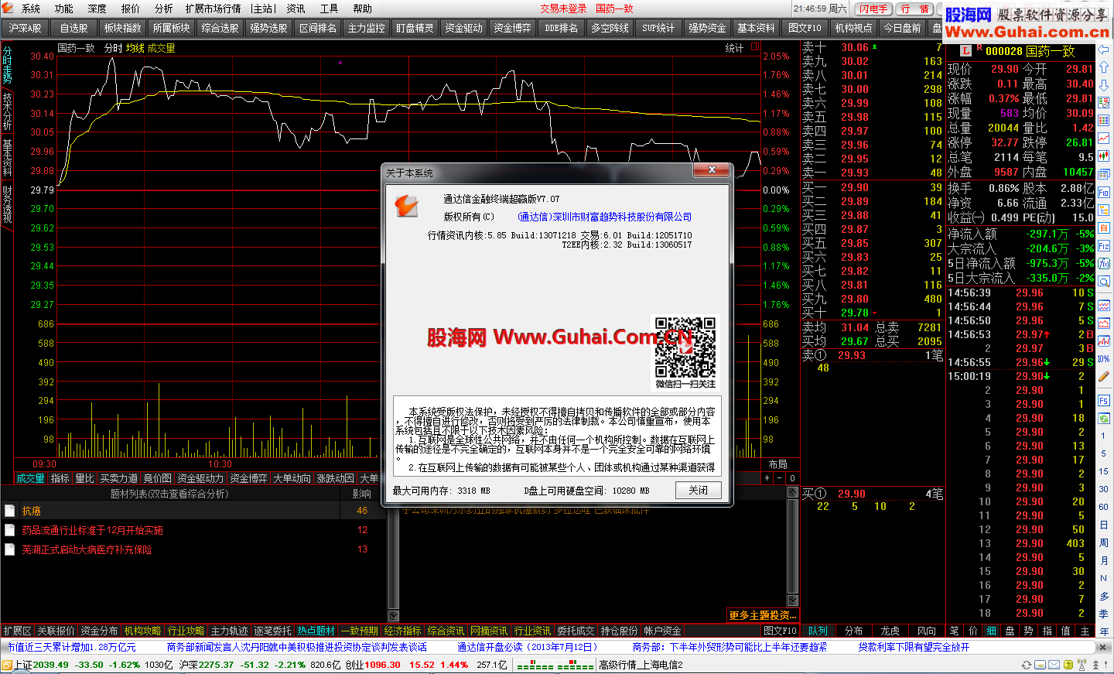
Task: Select the 成交量 indicator tab
Action: [31, 478]
